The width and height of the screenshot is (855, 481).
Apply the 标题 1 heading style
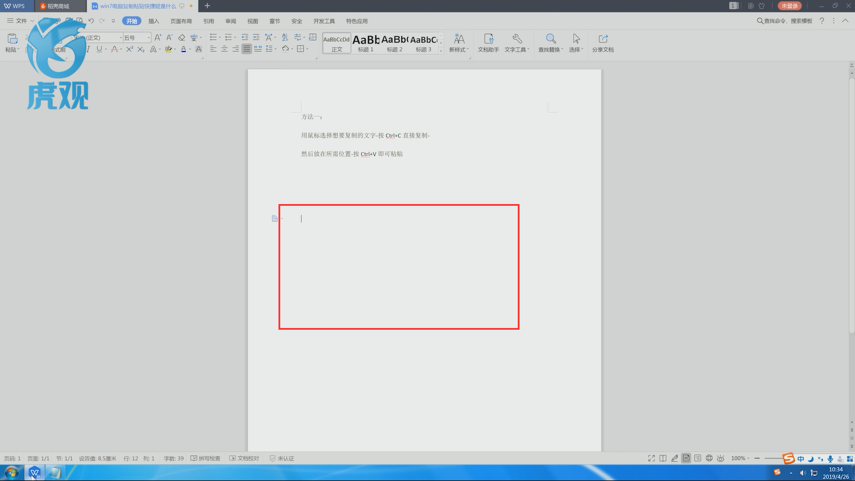click(366, 43)
